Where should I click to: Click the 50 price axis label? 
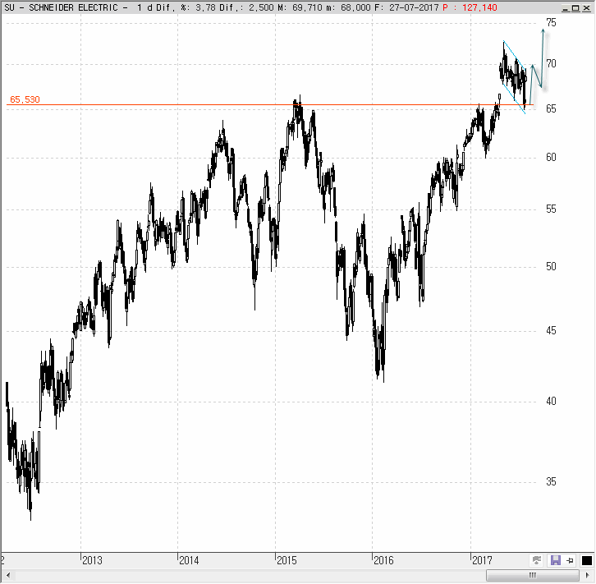point(551,266)
